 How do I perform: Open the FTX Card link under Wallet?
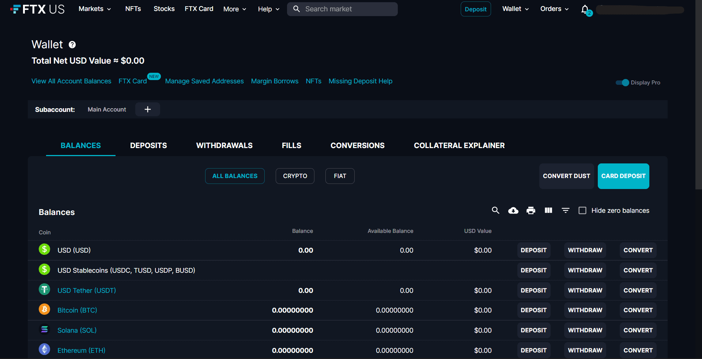point(133,81)
